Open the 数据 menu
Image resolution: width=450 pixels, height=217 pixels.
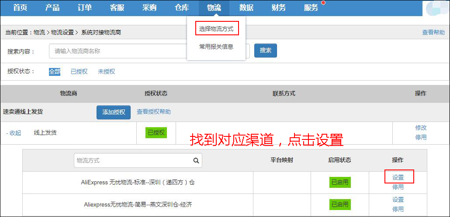coord(246,8)
